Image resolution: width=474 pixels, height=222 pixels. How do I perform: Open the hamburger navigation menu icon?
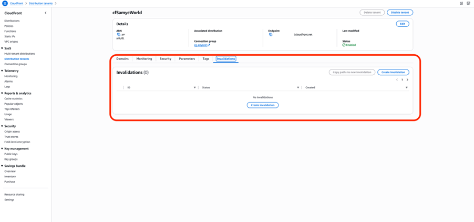5,3
